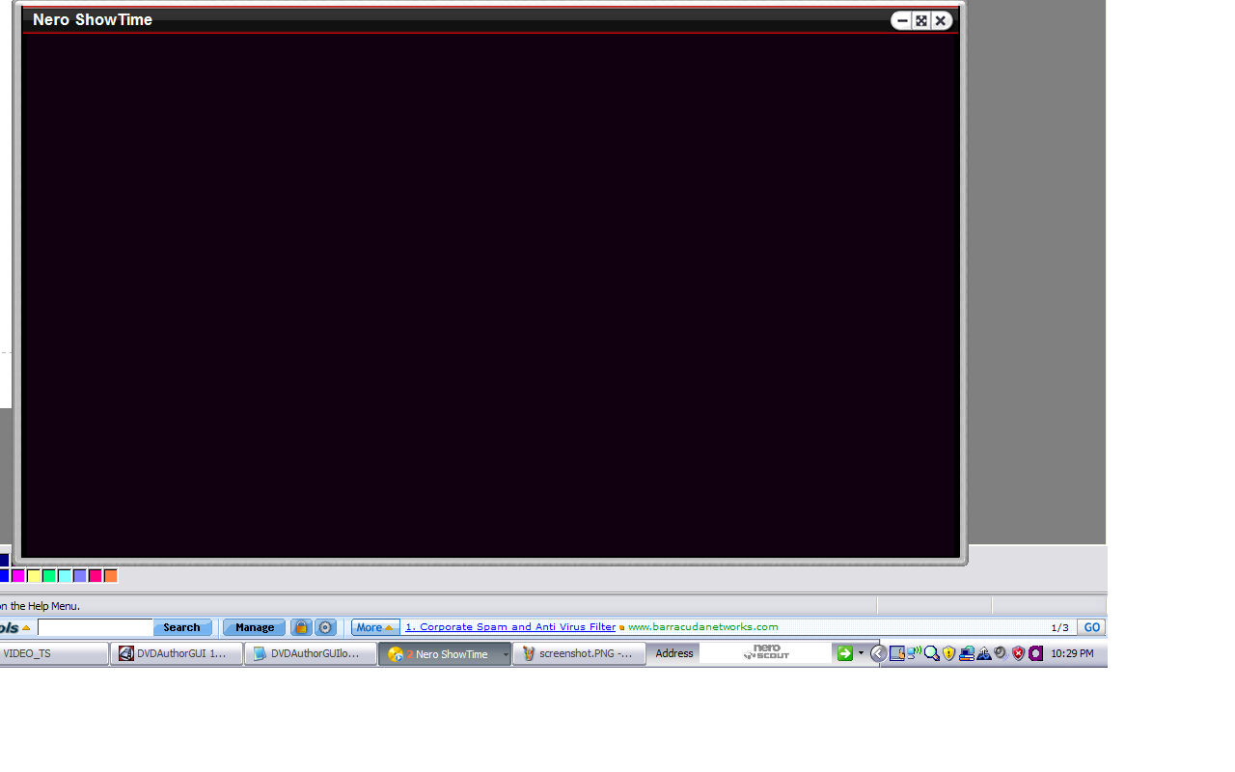This screenshot has width=1235, height=772.
Task: Expand the Nero ShowTime taskbar group arrow
Action: point(505,654)
